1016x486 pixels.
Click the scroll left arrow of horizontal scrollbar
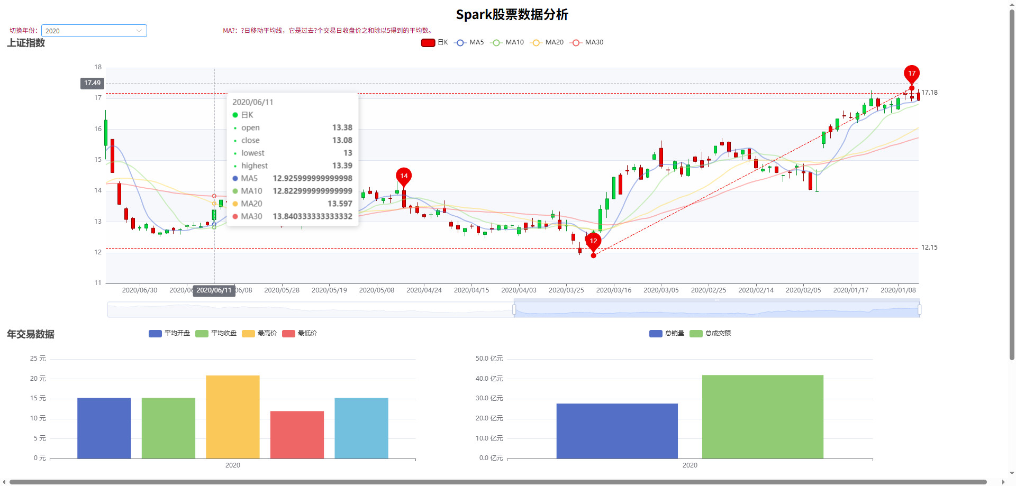click(x=4, y=482)
